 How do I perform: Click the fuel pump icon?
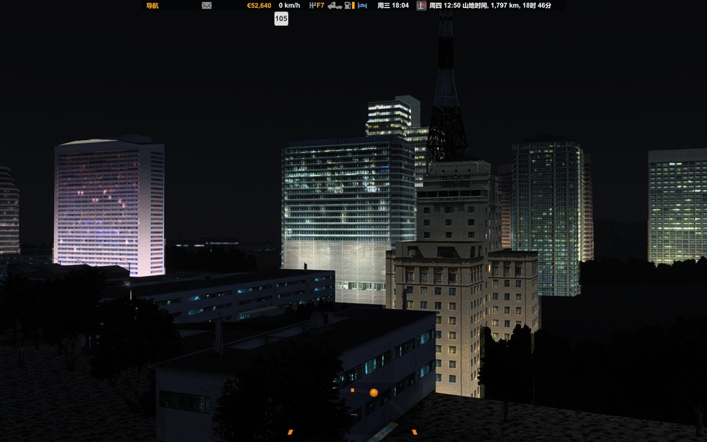point(348,6)
